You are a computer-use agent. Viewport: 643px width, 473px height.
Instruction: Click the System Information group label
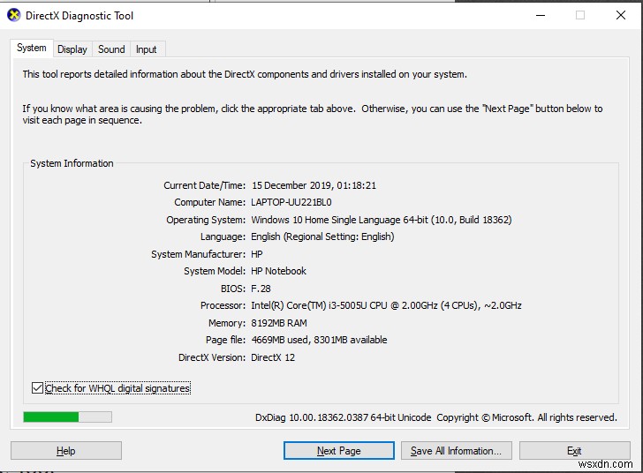point(72,163)
